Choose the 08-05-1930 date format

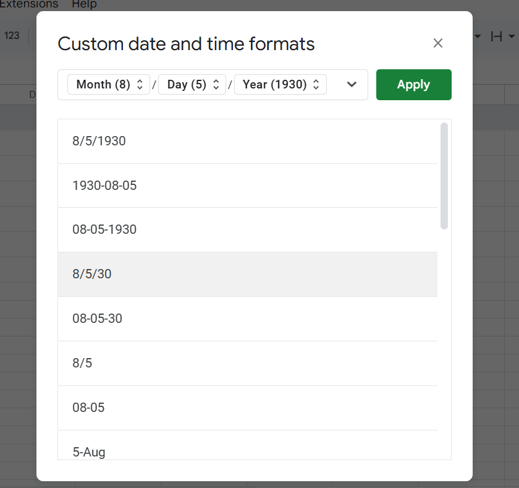[248, 229]
